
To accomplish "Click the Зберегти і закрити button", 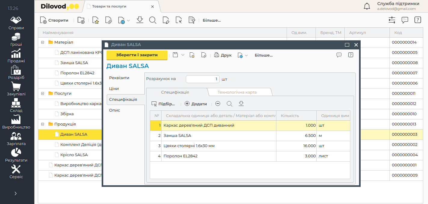I will pos(137,55).
